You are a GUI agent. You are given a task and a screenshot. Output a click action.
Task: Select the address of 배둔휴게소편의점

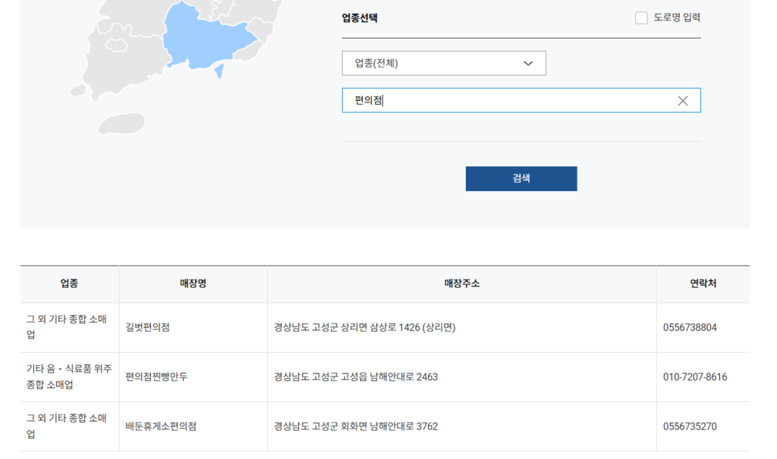tap(354, 426)
